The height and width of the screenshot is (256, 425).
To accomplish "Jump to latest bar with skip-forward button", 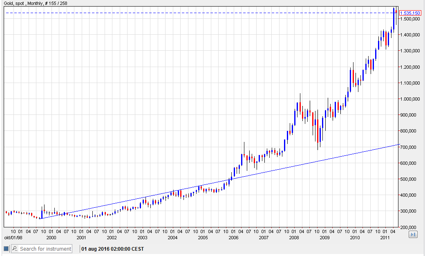I will click(x=413, y=234).
